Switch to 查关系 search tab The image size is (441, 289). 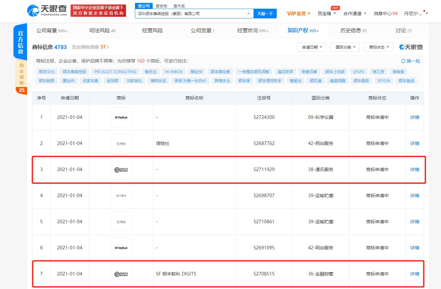tap(179, 6)
